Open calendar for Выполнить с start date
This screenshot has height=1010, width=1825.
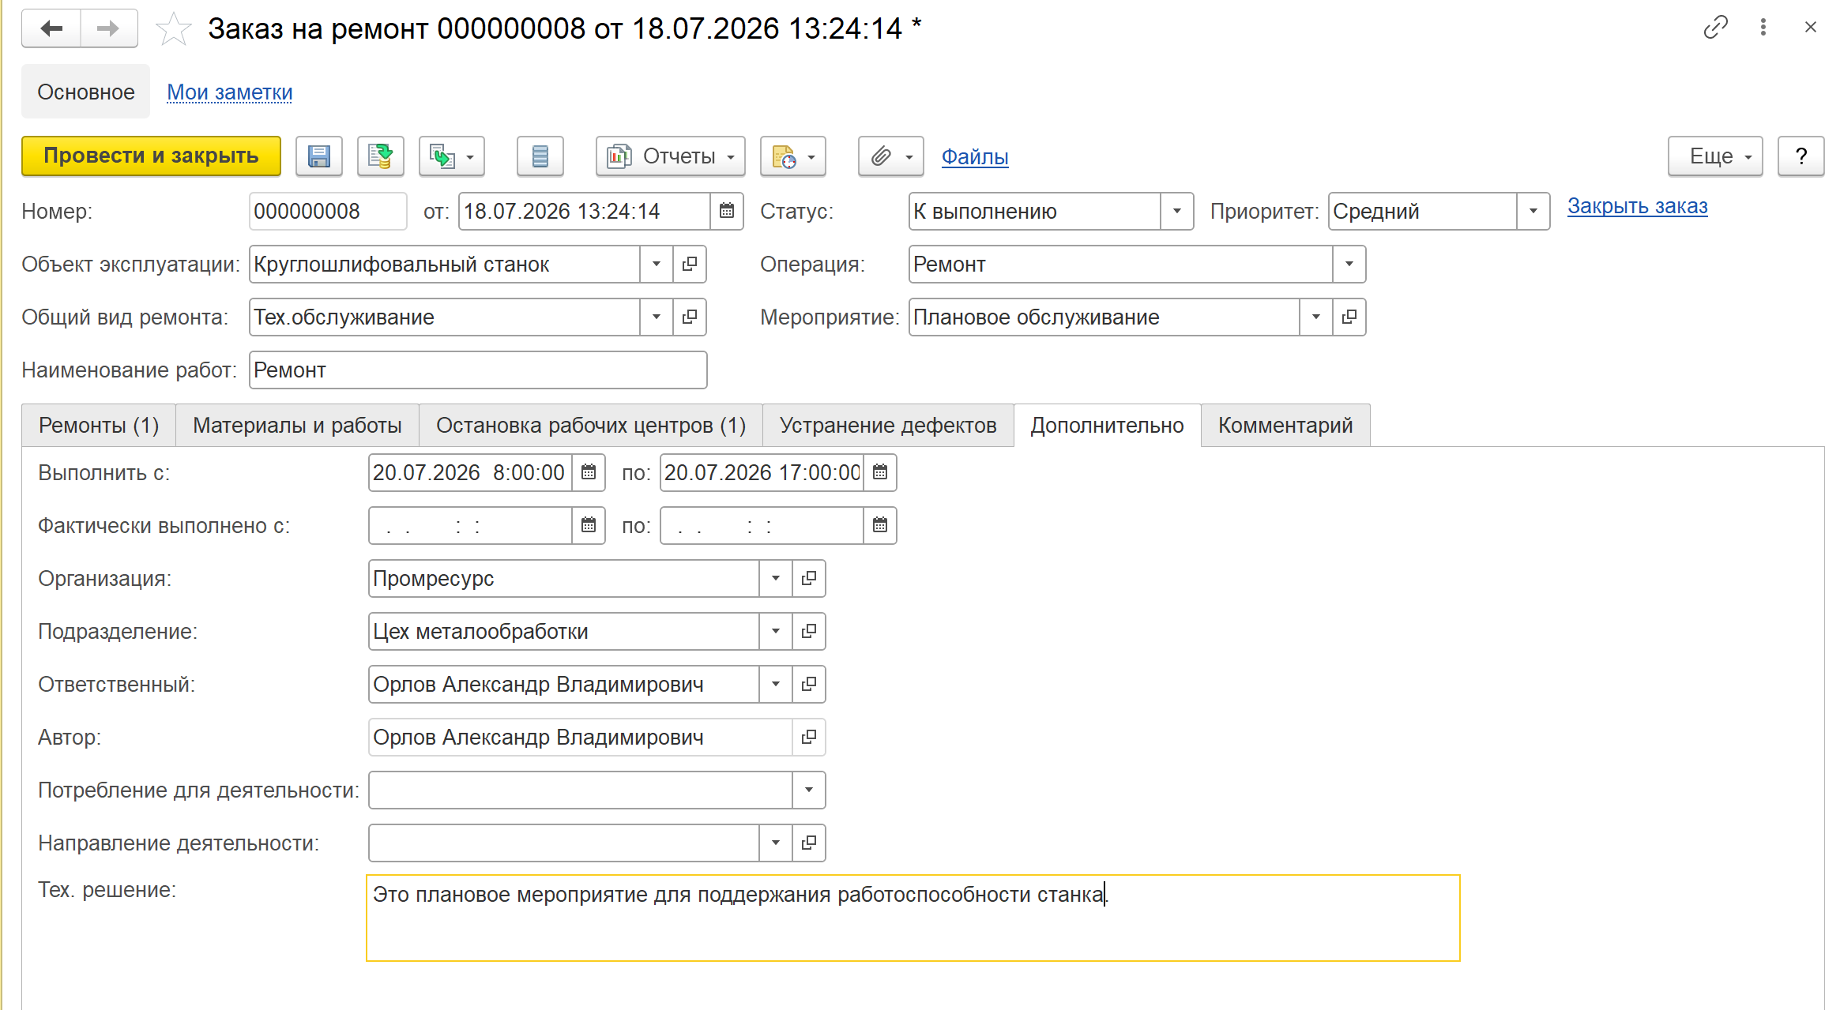coord(589,473)
